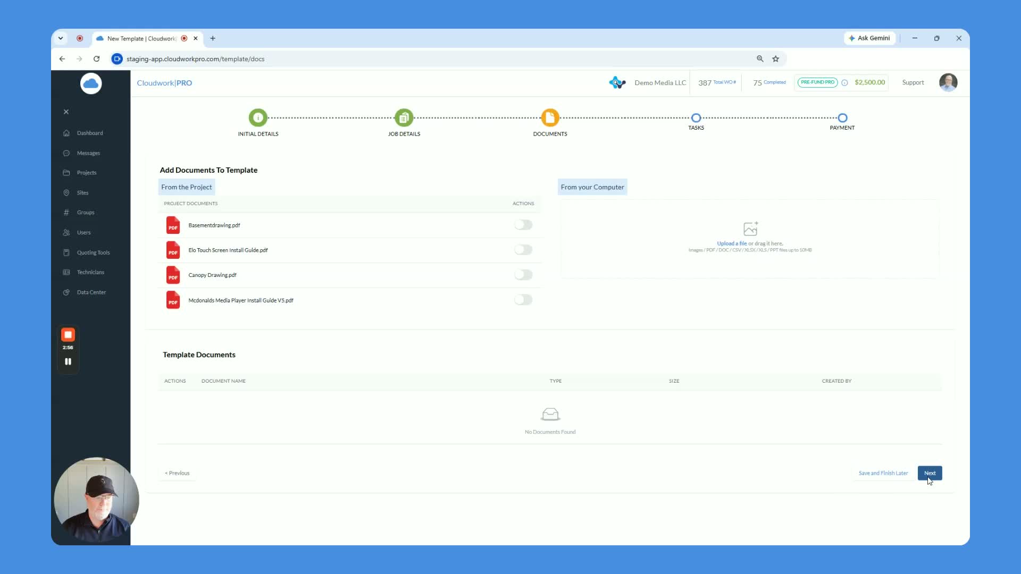Collapse sidebar with the X icon
Image resolution: width=1021 pixels, height=574 pixels.
[66, 112]
